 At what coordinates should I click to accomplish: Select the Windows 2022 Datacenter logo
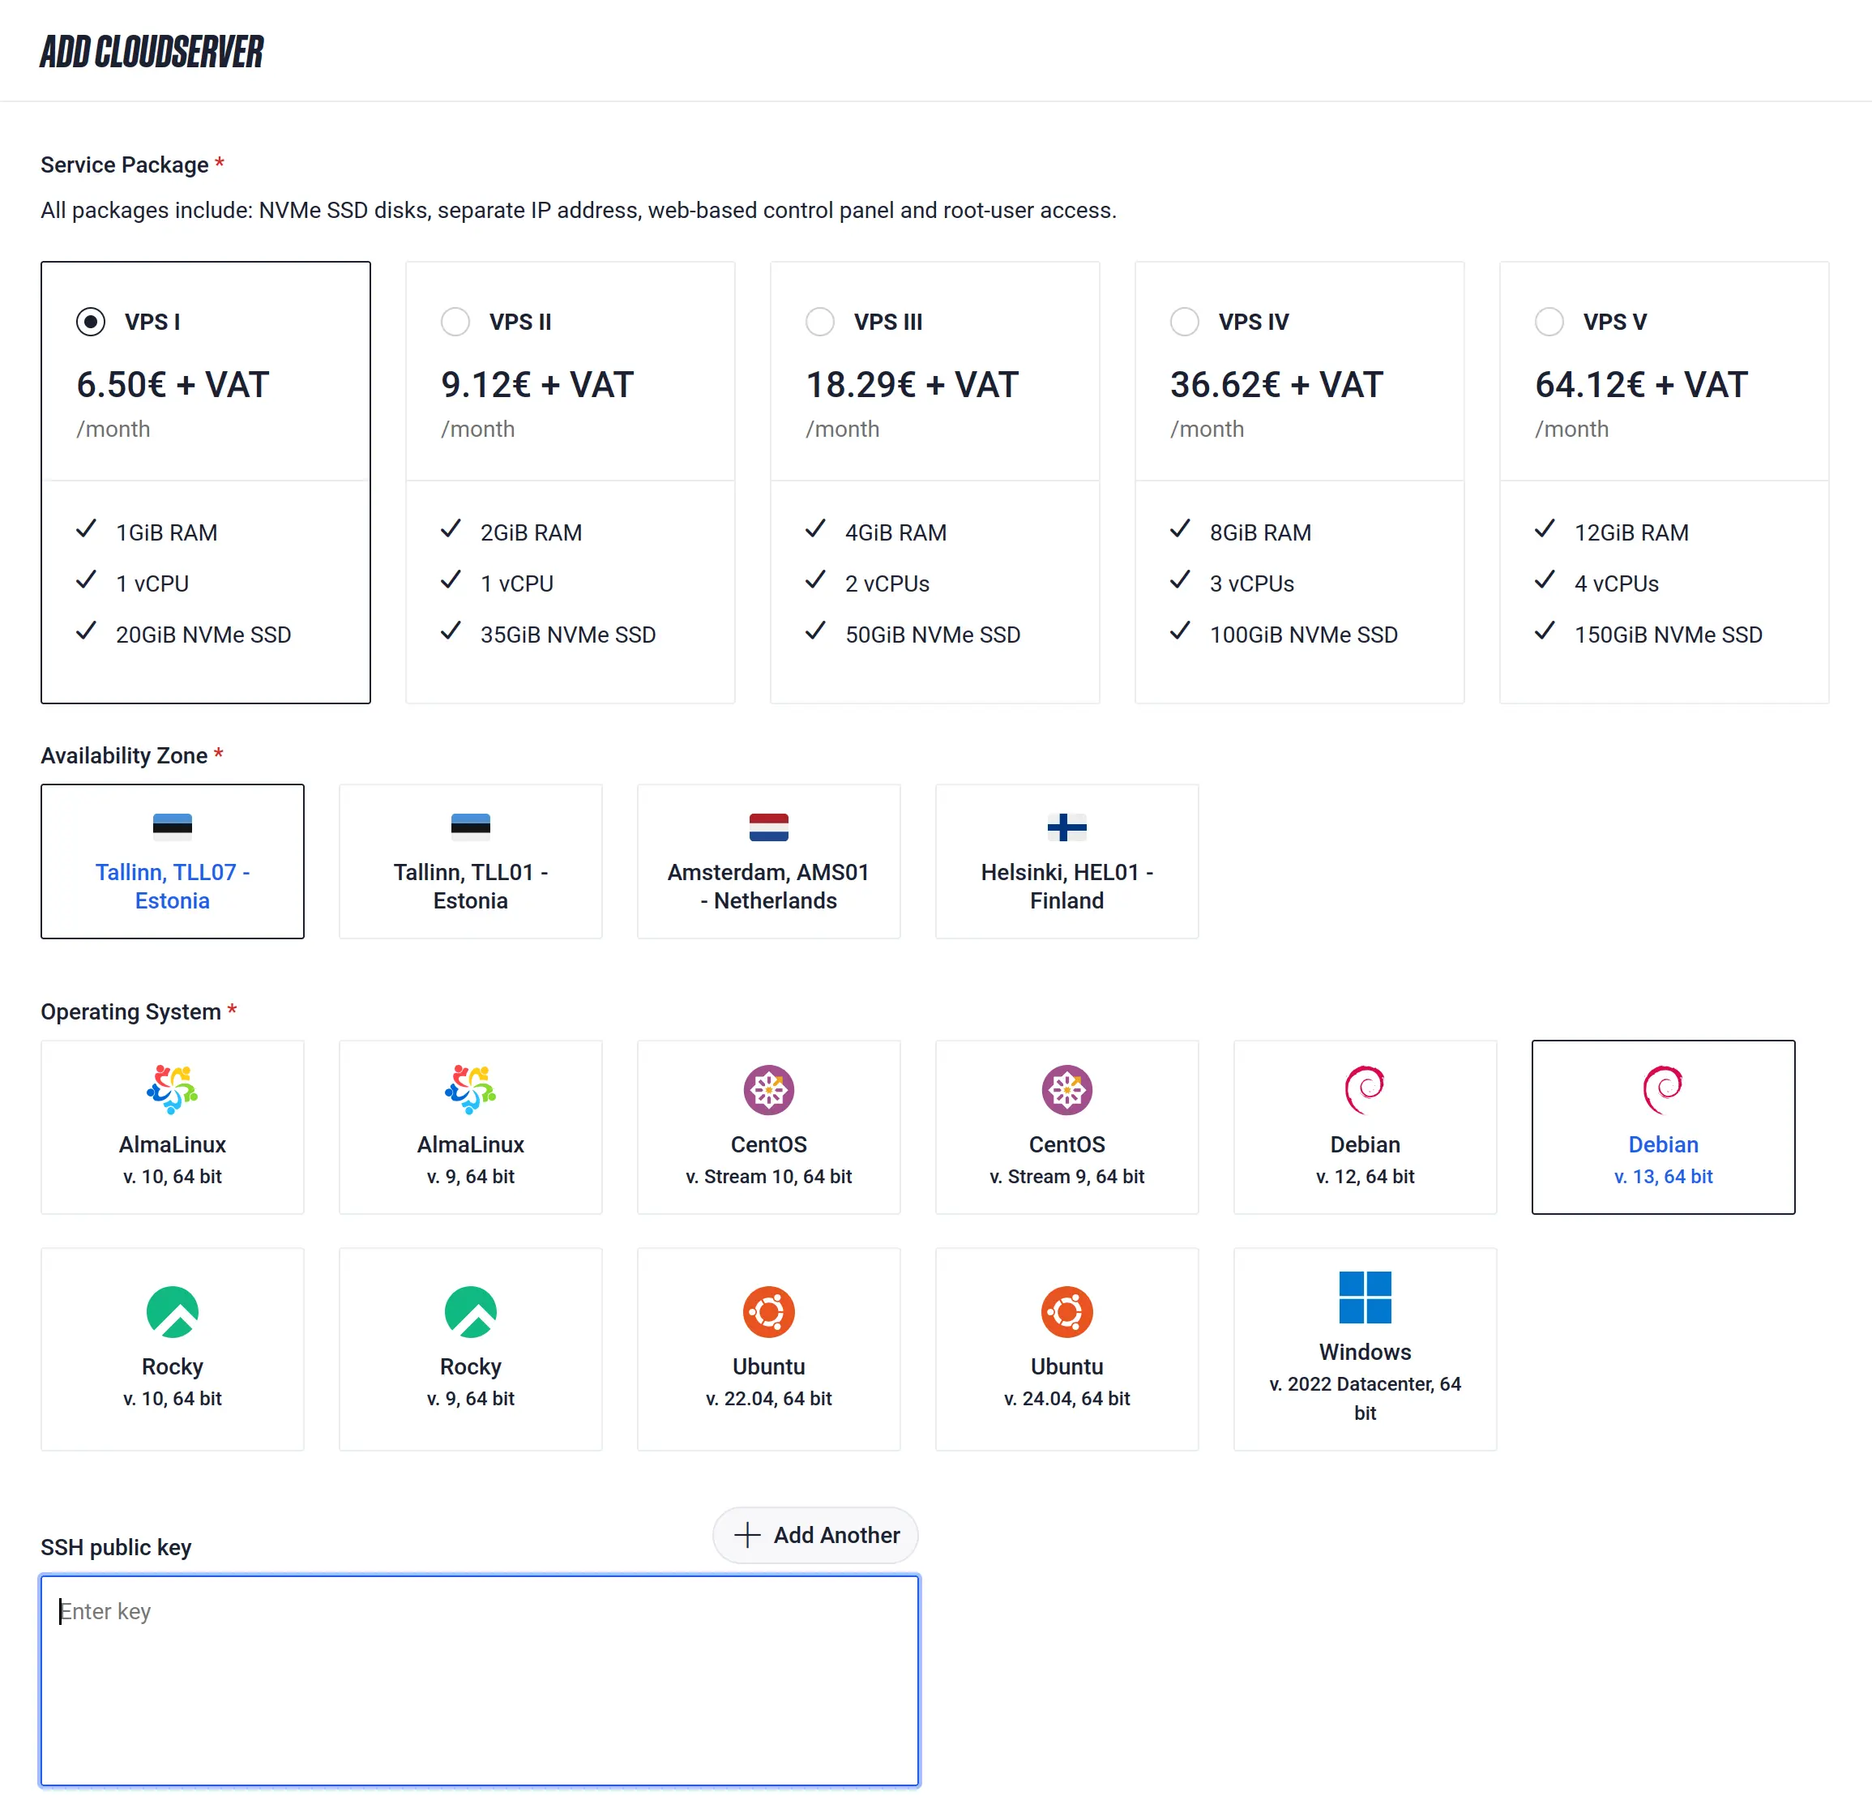(1364, 1297)
